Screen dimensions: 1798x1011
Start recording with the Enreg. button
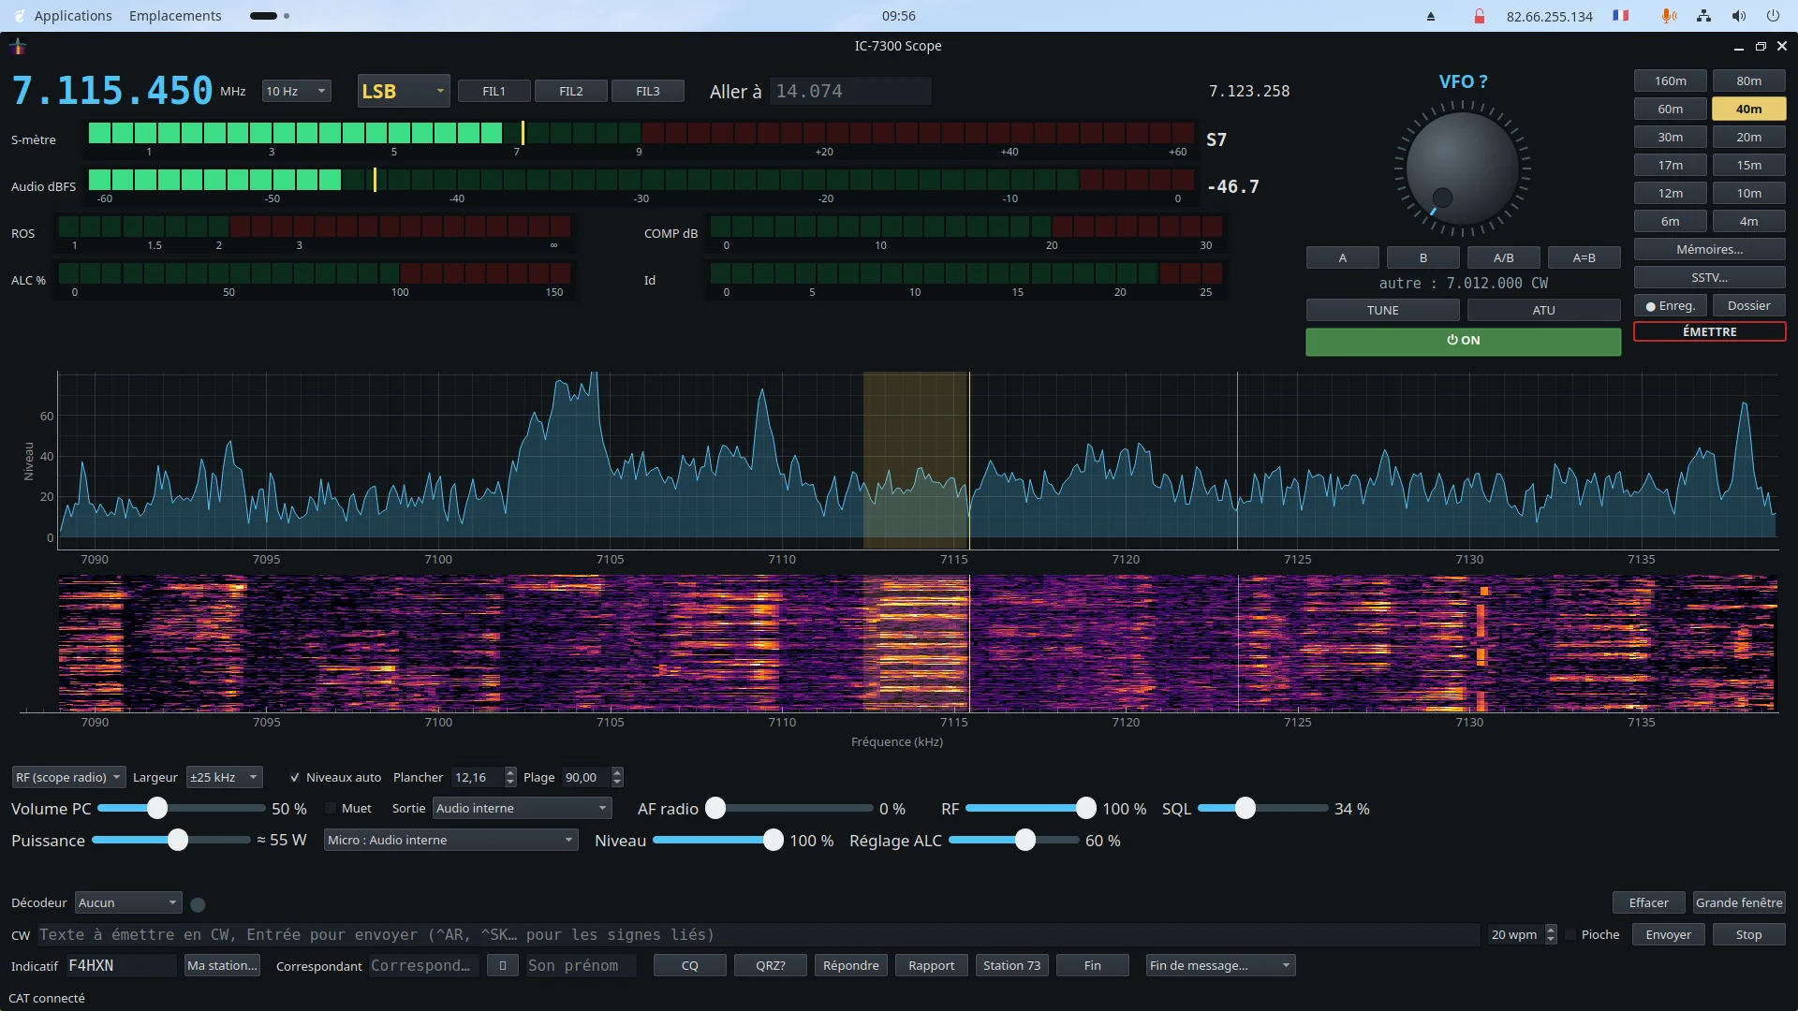[x=1671, y=305]
